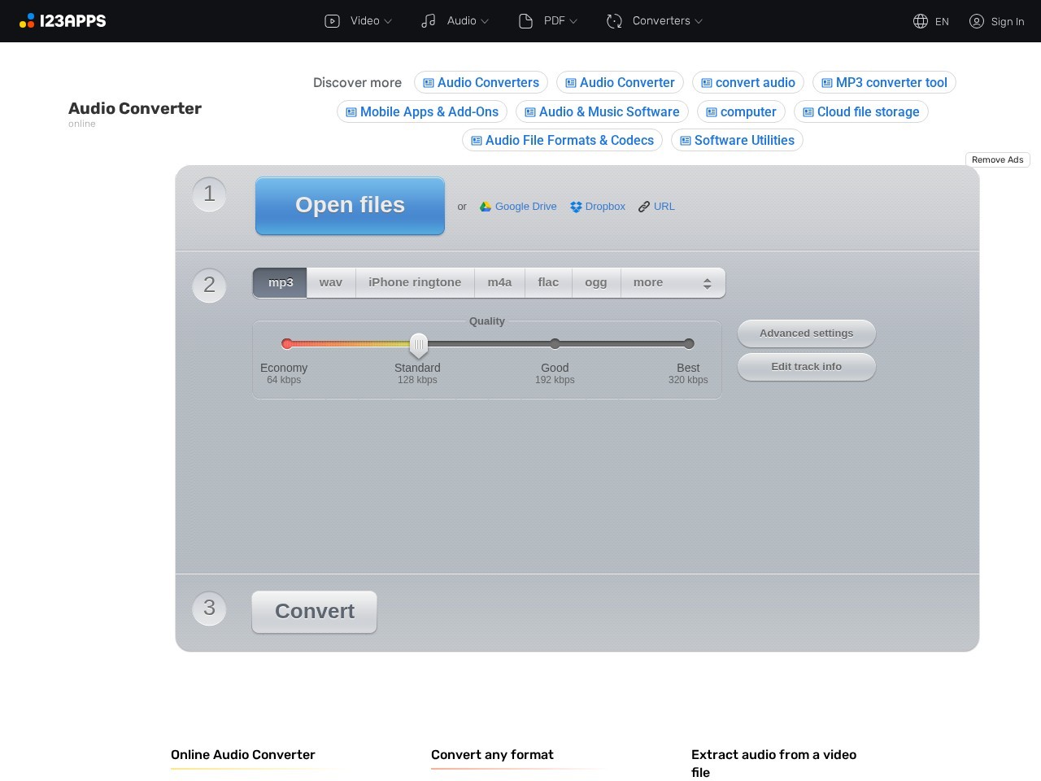Click the Good 192 kbps label
Screen dimensions: 1041x781
pos(555,373)
